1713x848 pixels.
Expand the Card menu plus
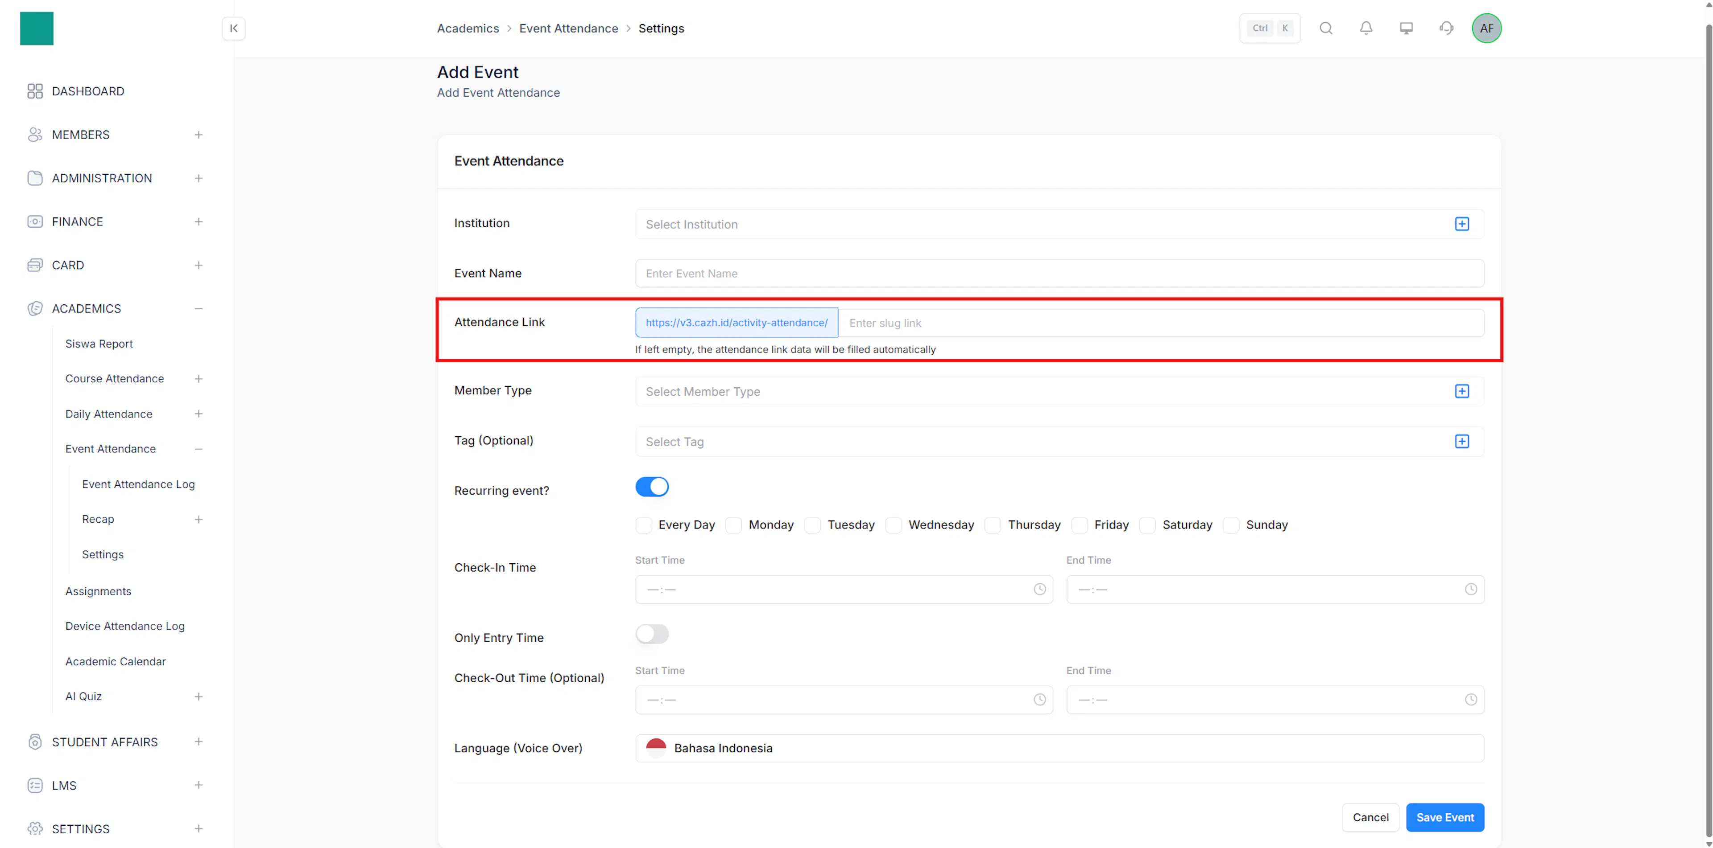click(198, 265)
